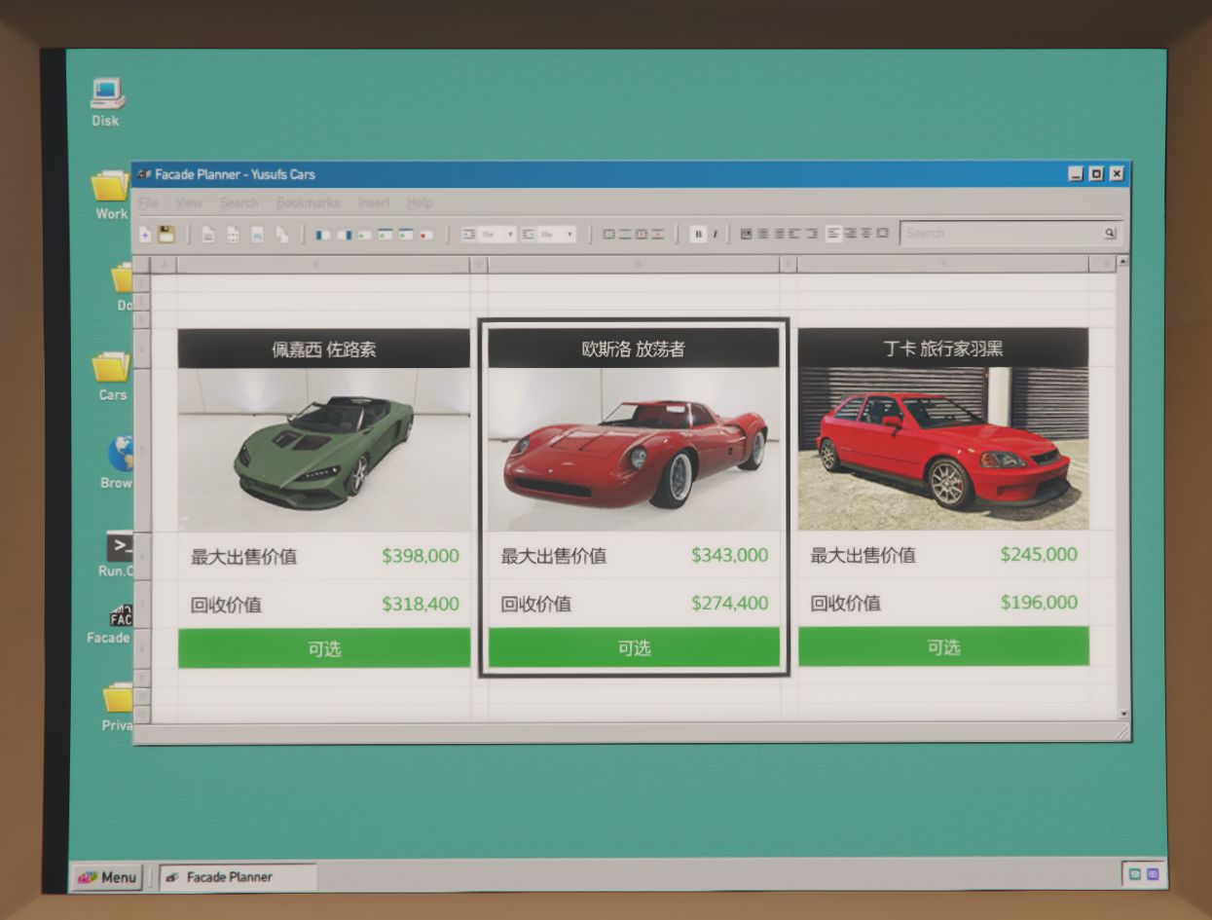This screenshot has width=1212, height=920.
Task: Click the Facade Planner taskbar item
Action: [x=239, y=876]
